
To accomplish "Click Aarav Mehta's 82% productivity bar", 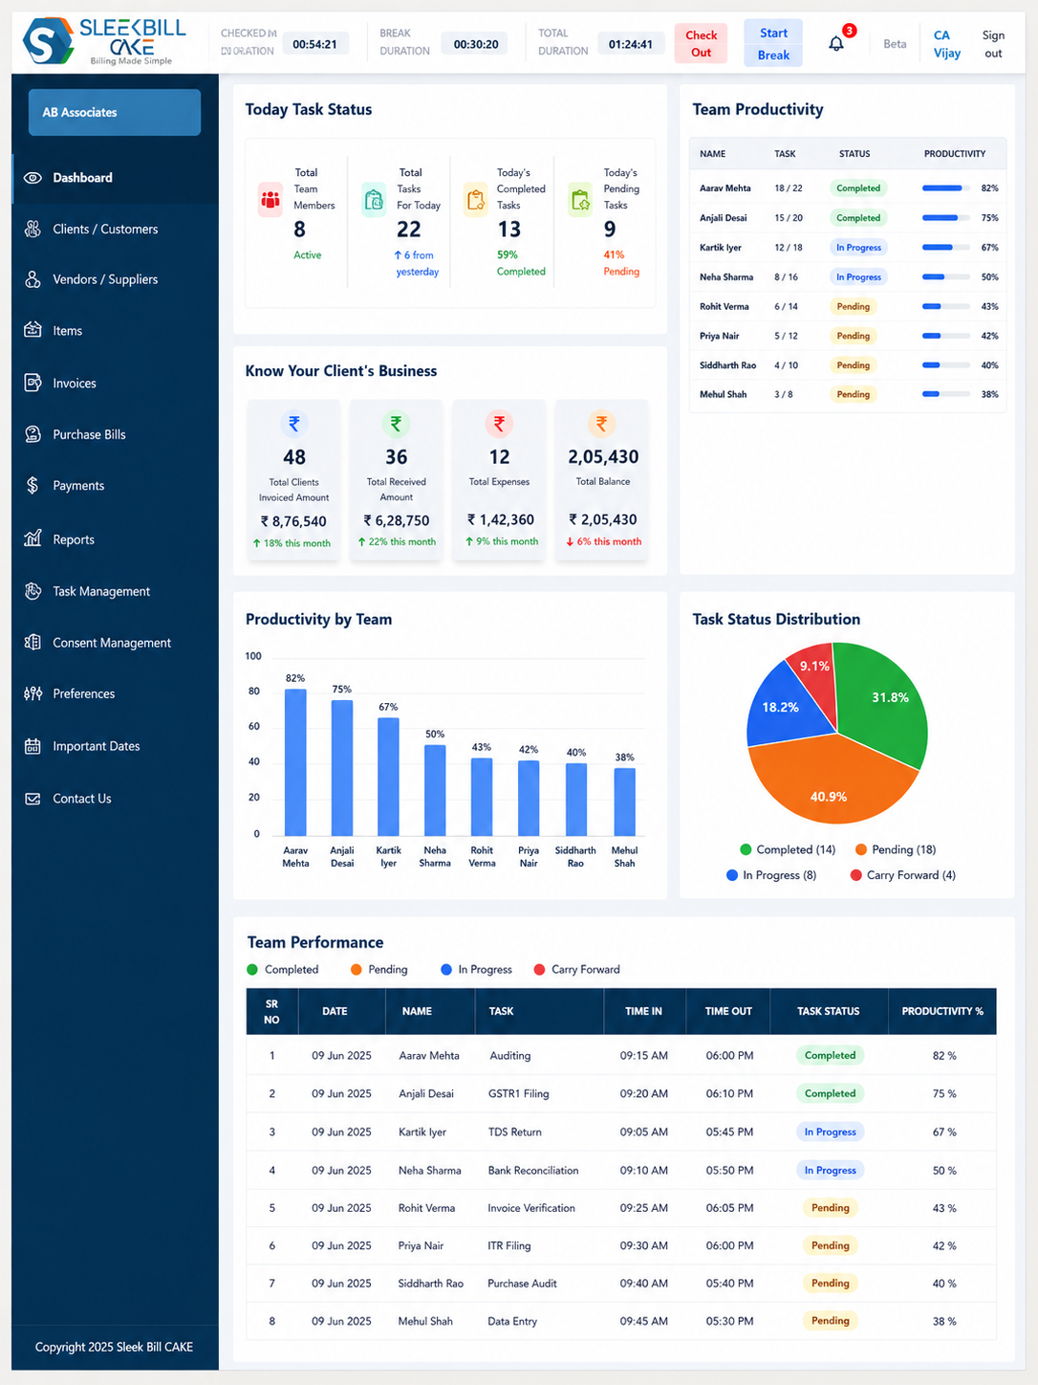I will click(947, 188).
